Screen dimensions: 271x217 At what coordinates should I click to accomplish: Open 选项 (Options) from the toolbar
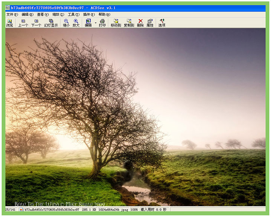click(x=162, y=23)
